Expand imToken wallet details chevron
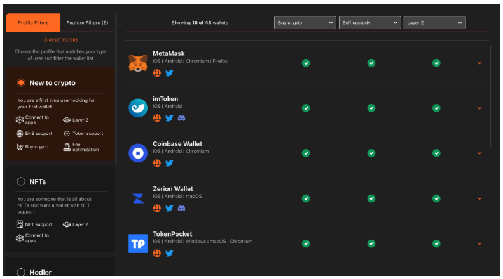 (x=479, y=108)
